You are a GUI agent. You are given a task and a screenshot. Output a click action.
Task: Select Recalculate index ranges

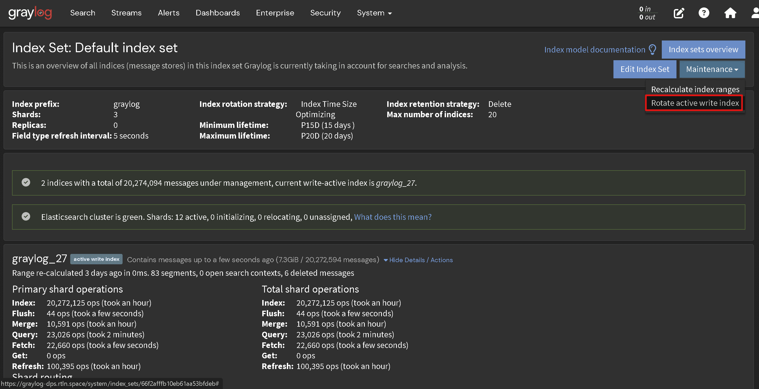(x=695, y=89)
